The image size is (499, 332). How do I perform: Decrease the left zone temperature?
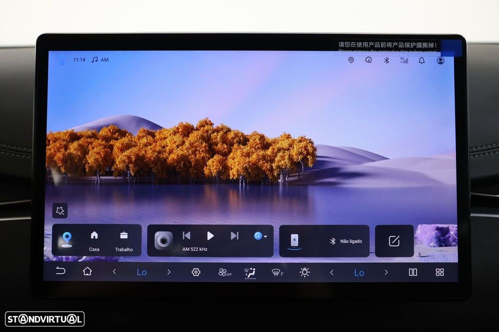pyautogui.click(x=115, y=272)
